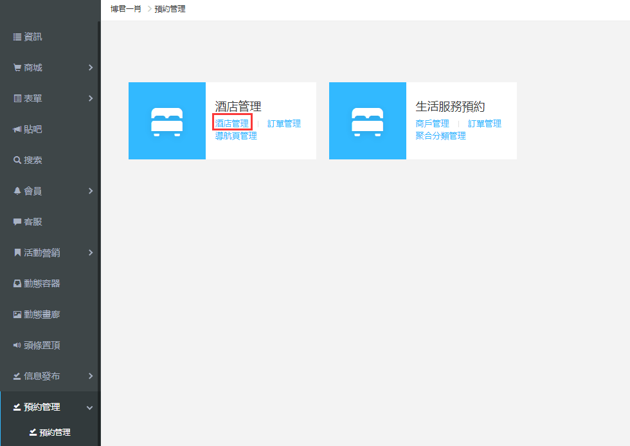Click the list icon beside 資訊
The image size is (630, 446).
[x=17, y=37]
